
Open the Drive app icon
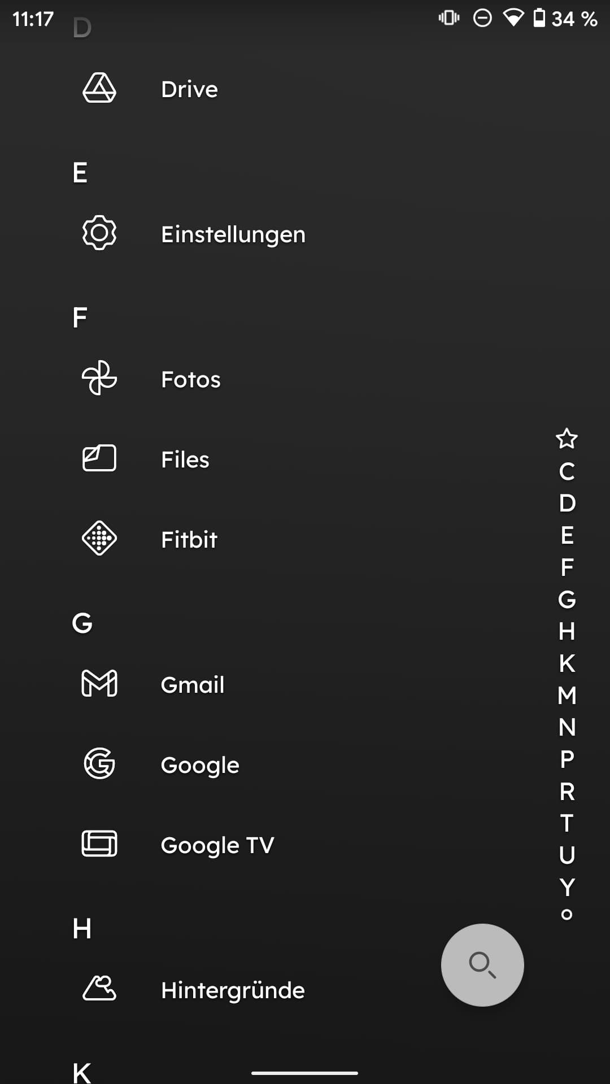(x=99, y=88)
